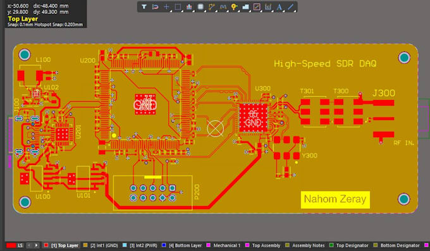The width and height of the screenshot is (430, 251).
Task: Click the layer tabs scroll-right arrow
Action: [x=36, y=245]
